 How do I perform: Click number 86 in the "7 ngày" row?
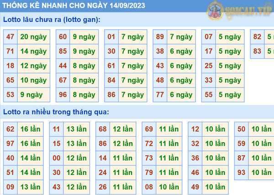pyautogui.click(x=111, y=95)
